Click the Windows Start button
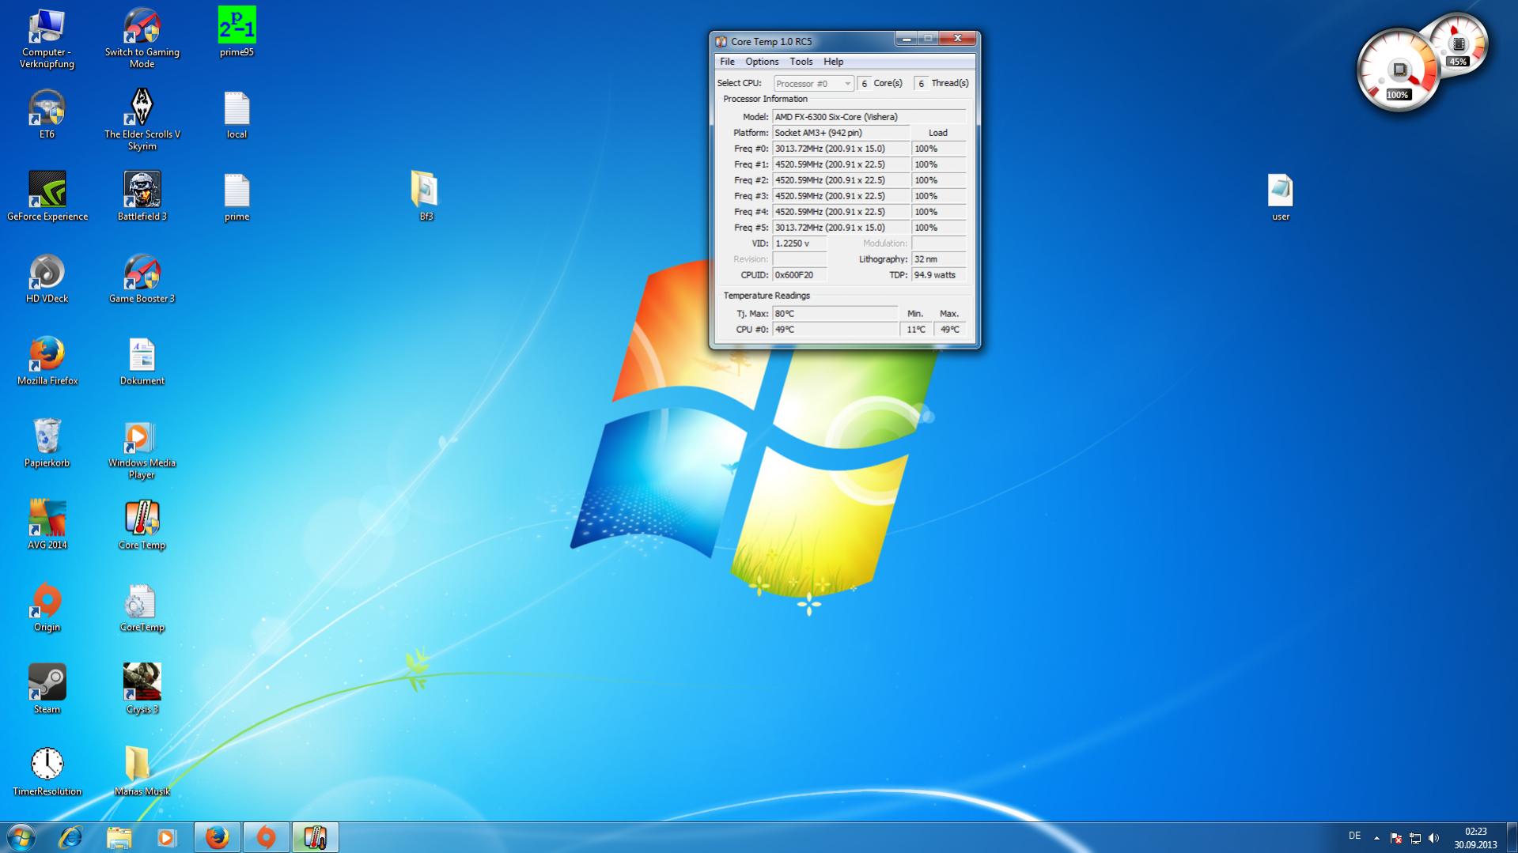1518x853 pixels. [21, 837]
